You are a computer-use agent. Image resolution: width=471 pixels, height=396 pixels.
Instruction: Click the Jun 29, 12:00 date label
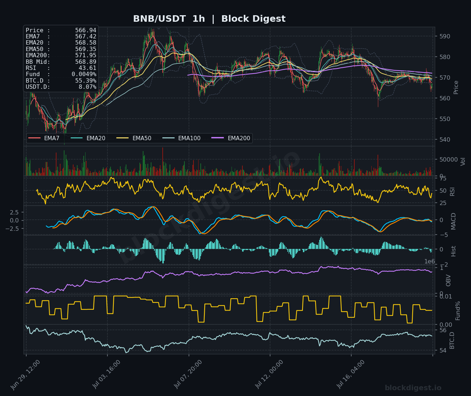(x=25, y=374)
